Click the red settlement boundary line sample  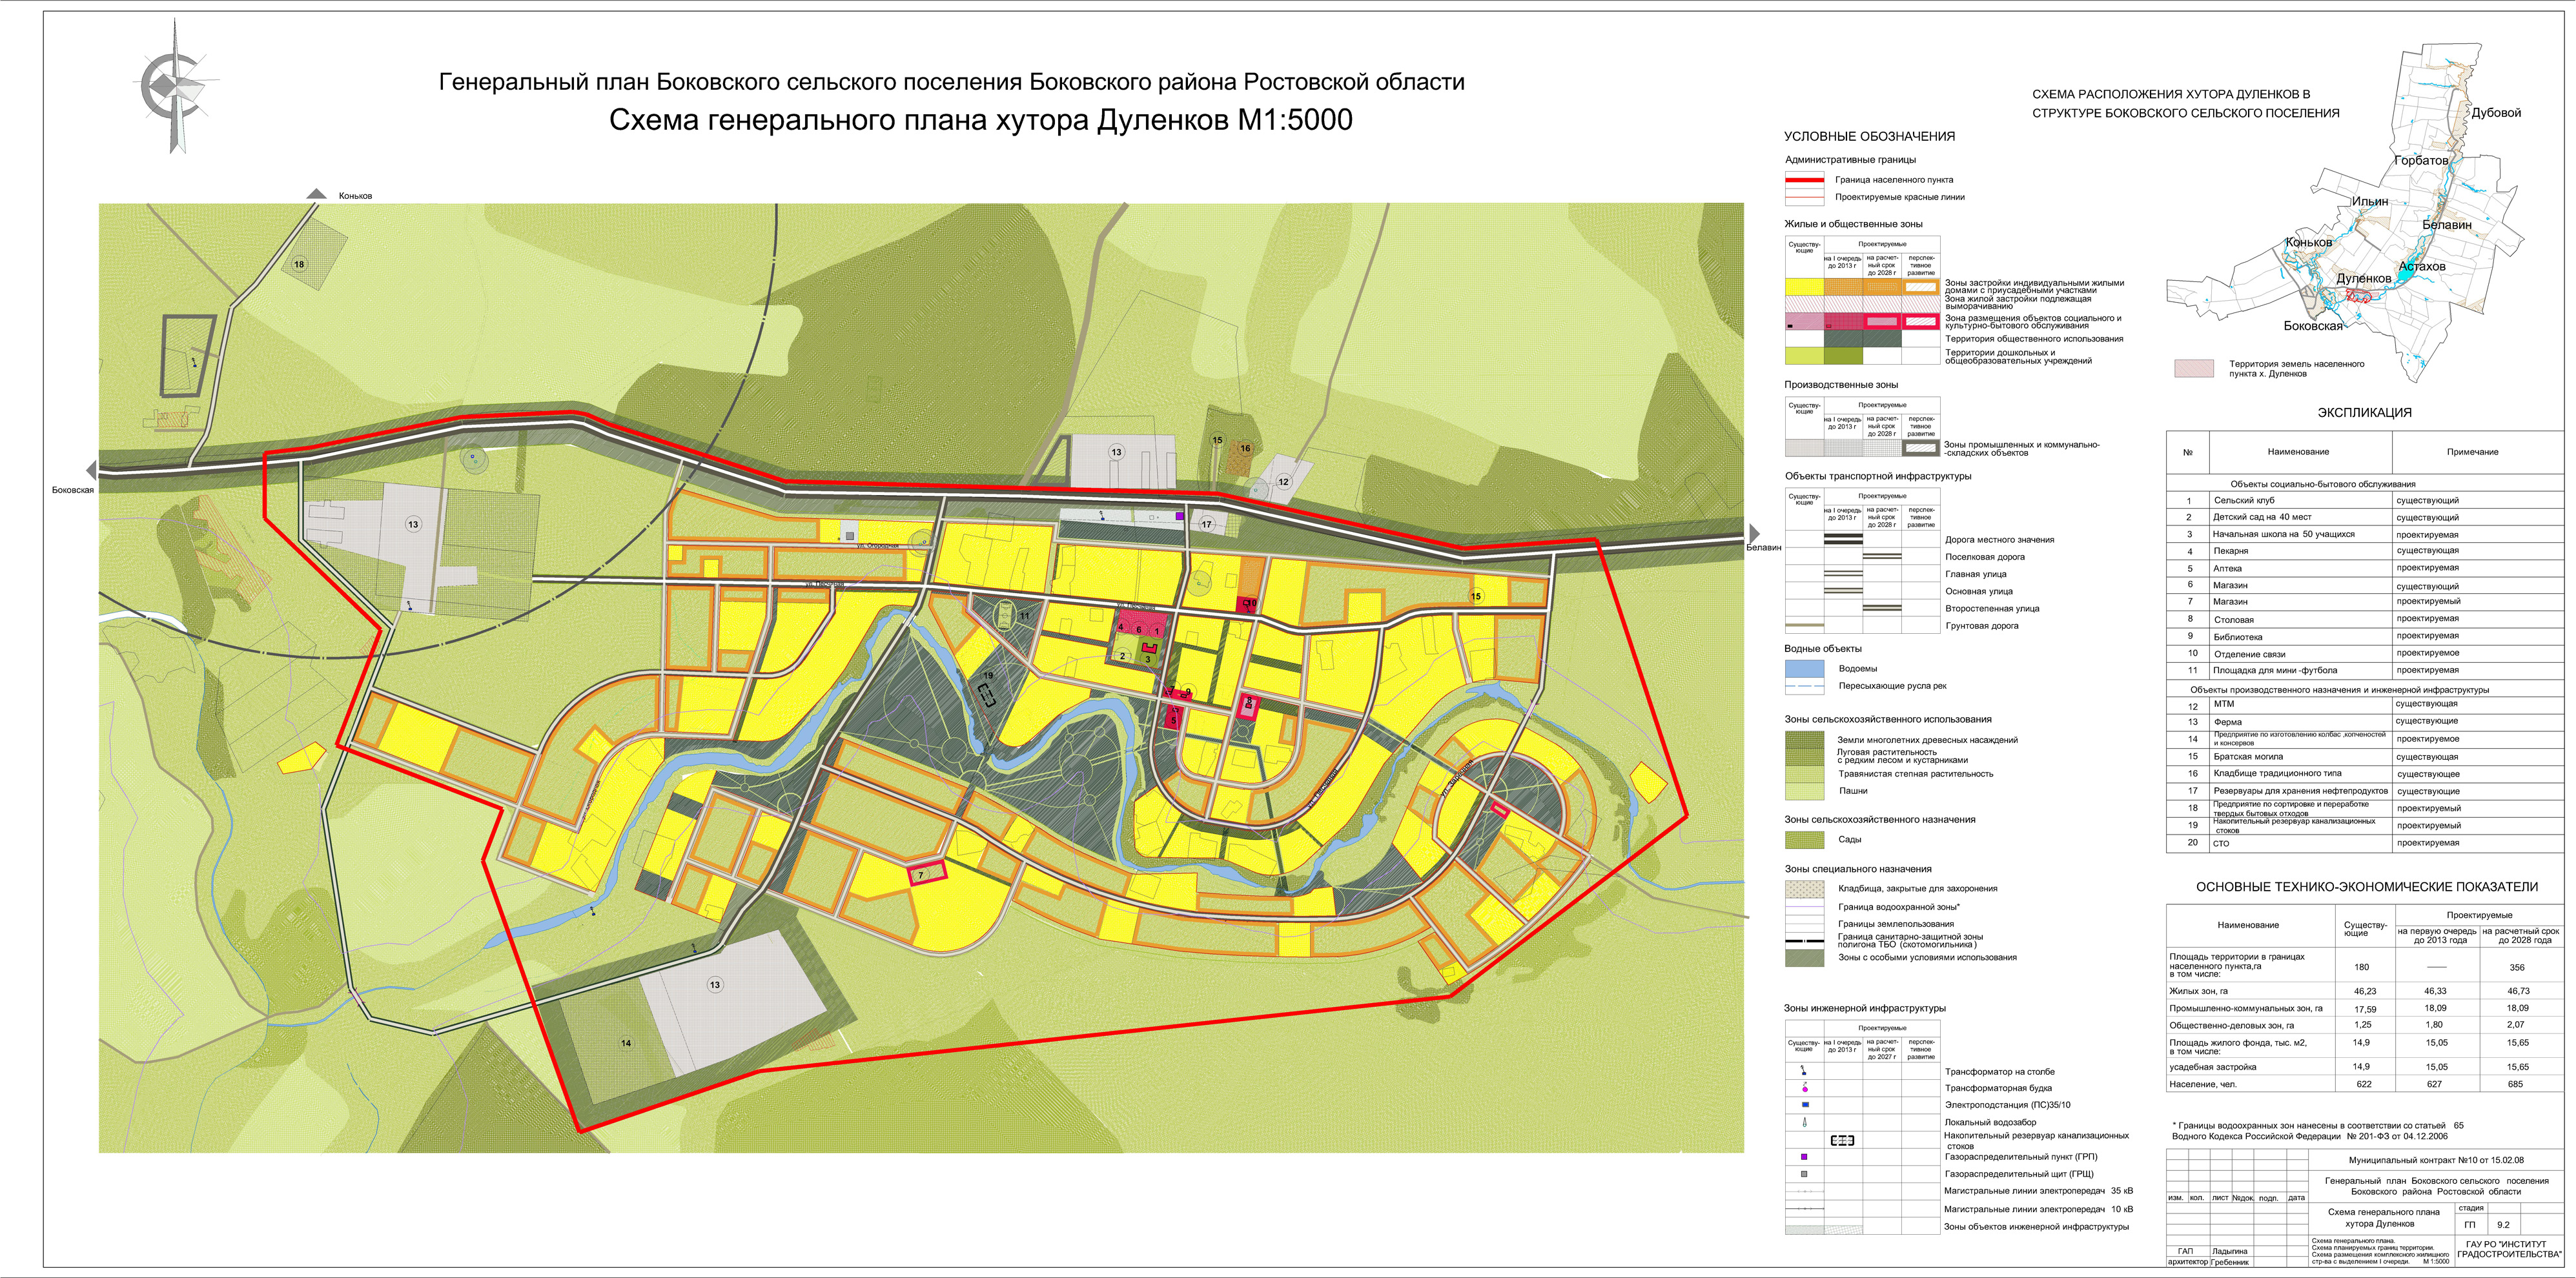[x=1804, y=180]
